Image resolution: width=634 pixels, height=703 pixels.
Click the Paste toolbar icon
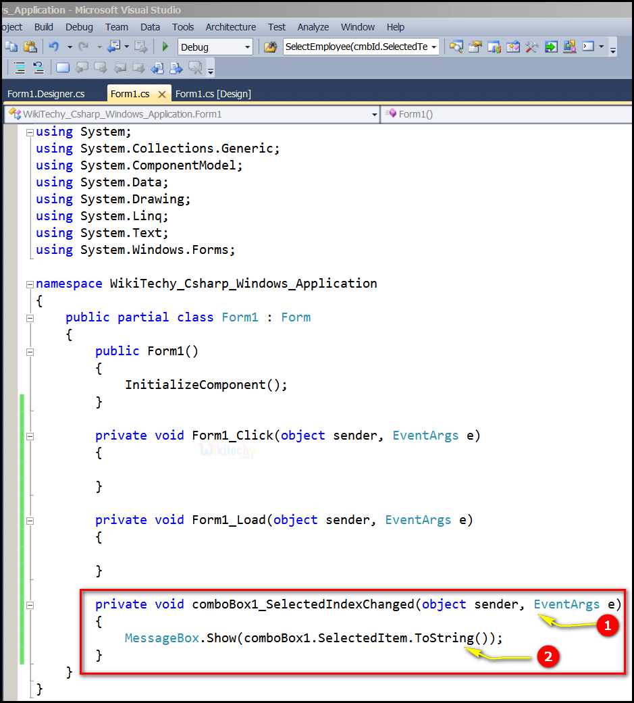point(29,47)
